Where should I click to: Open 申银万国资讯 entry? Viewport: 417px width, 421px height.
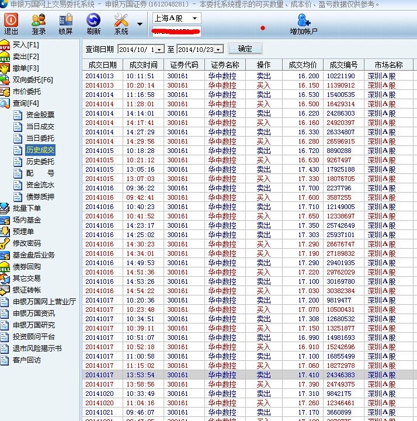click(x=34, y=314)
